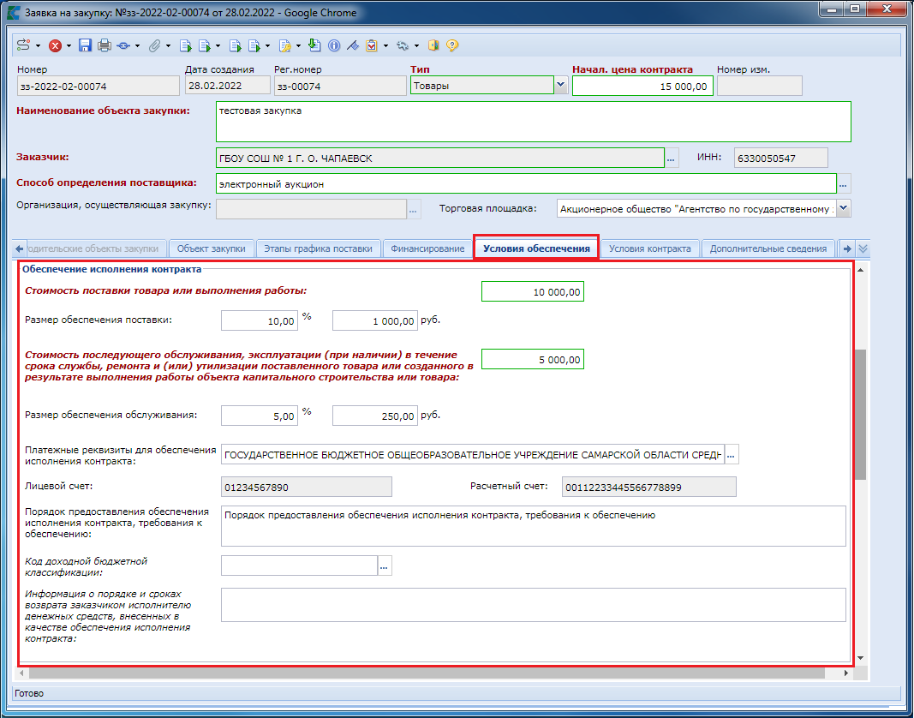Click the Наименование объекта закупки text field
This screenshot has width=914, height=718.
coord(533,122)
